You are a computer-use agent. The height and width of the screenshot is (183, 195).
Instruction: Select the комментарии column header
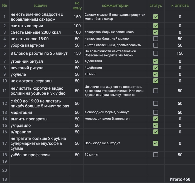coord(115,6)
